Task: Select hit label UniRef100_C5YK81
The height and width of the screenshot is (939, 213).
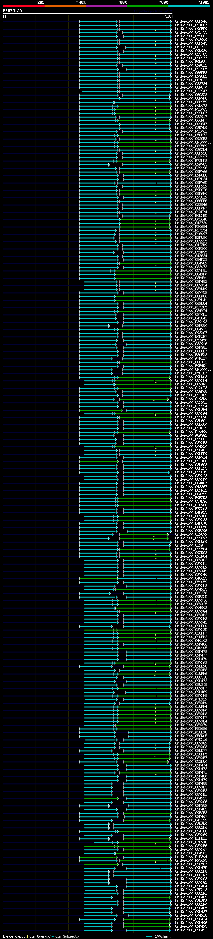Action: [x=191, y=270]
